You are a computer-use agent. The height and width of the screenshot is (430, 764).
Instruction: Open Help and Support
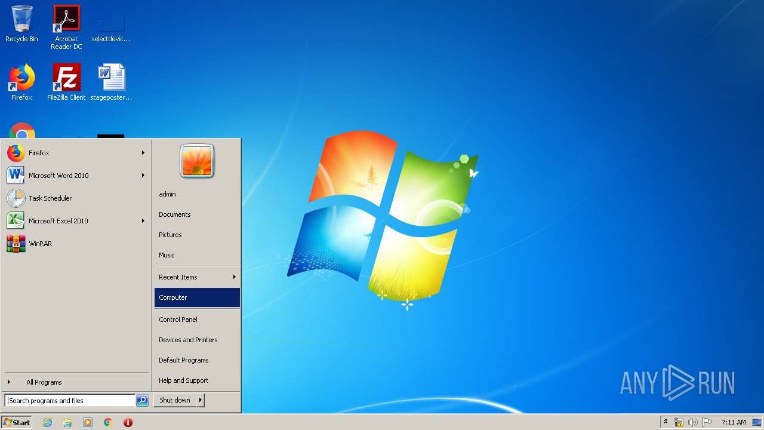(197, 380)
